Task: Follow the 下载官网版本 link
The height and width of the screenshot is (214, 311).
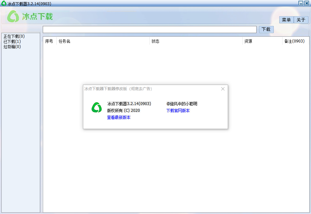Action: click(x=178, y=111)
